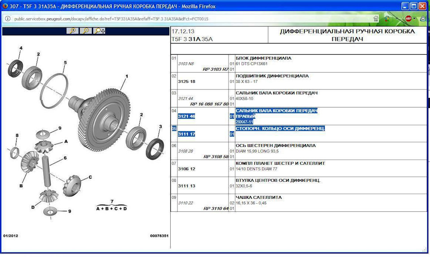Viewport: 430px width, 257px height.
Task: Click old part number 3121 44
Action: [x=185, y=99]
